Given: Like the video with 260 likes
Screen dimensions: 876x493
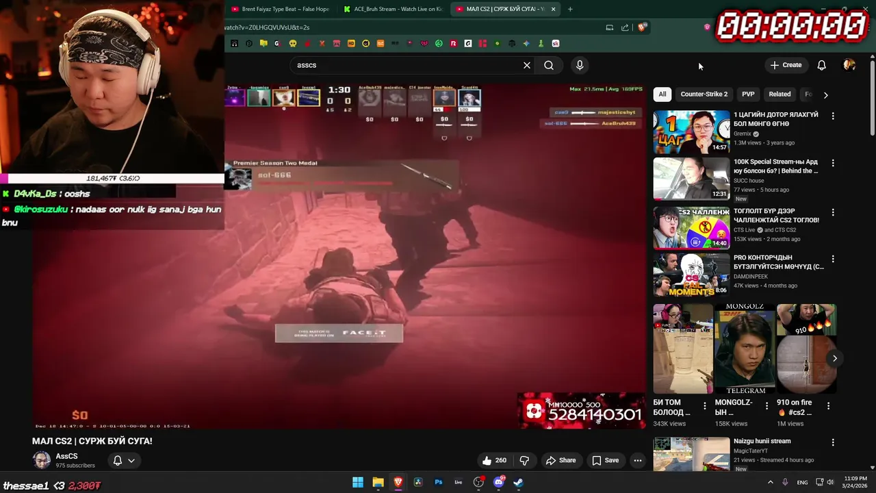Looking at the screenshot, I should point(493,460).
